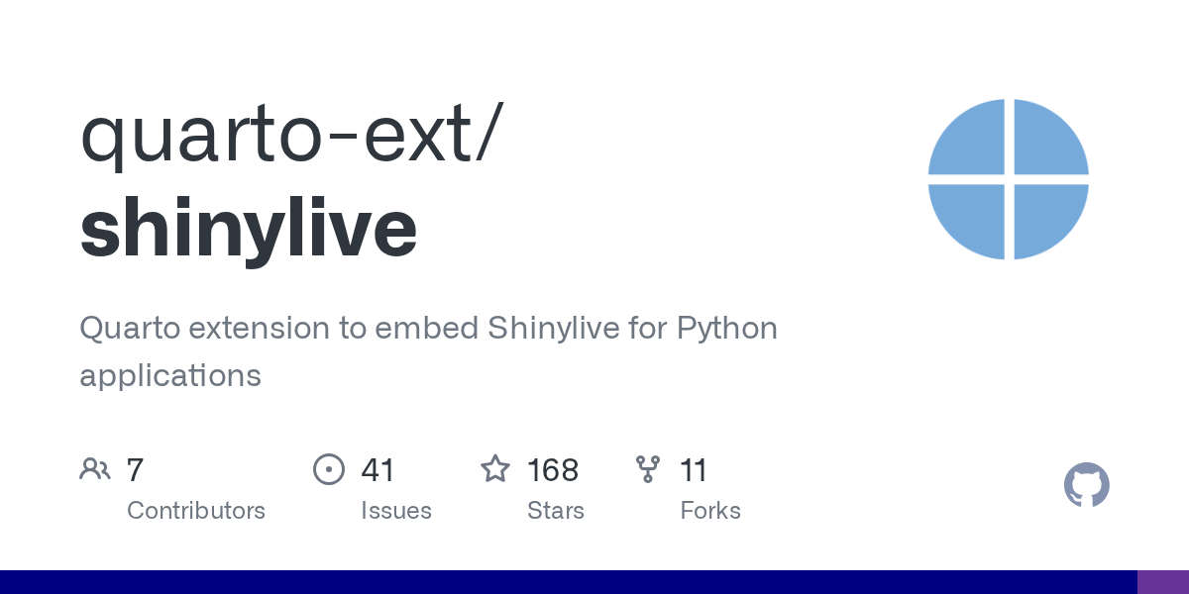Screen dimensions: 1189x594
Task: Select the star count of 168
Action: point(553,470)
